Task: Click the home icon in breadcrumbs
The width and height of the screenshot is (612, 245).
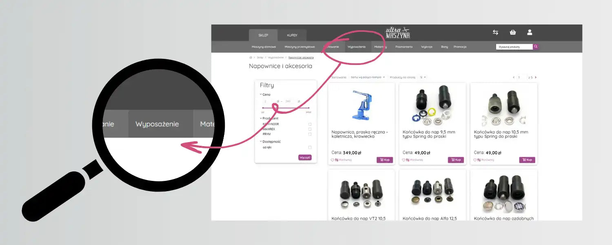Action: point(251,58)
